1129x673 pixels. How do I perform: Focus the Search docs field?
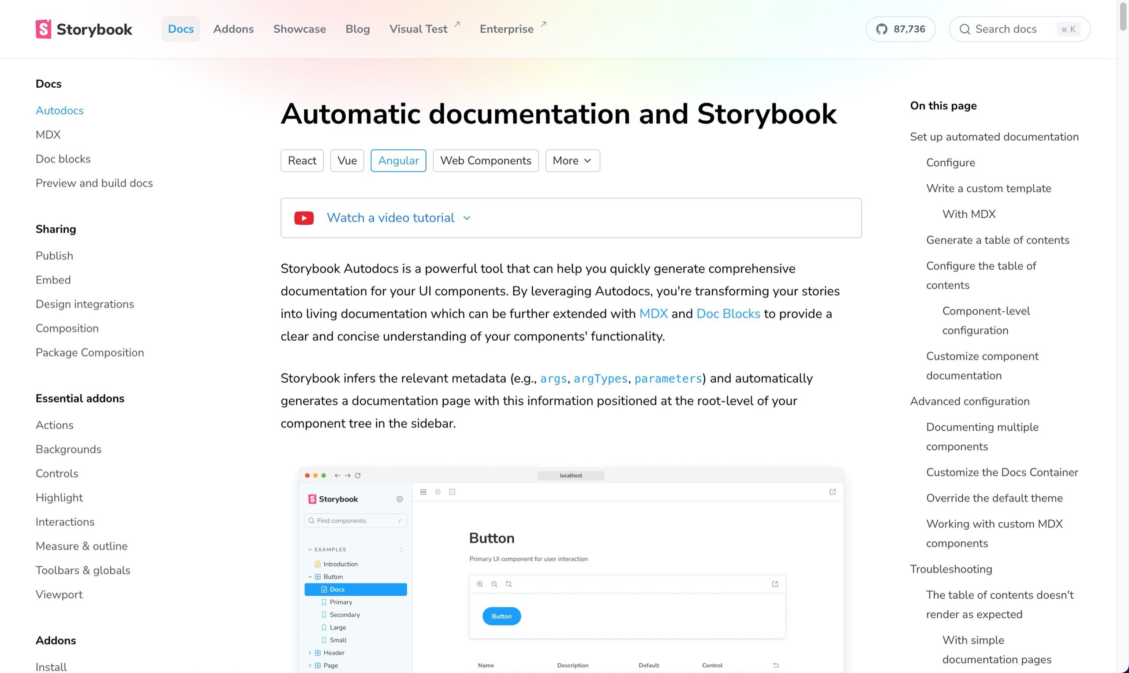1019,29
